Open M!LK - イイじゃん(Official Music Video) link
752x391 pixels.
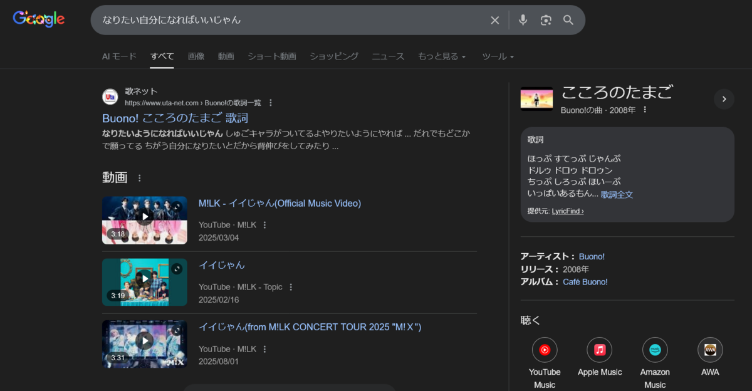pyautogui.click(x=279, y=204)
